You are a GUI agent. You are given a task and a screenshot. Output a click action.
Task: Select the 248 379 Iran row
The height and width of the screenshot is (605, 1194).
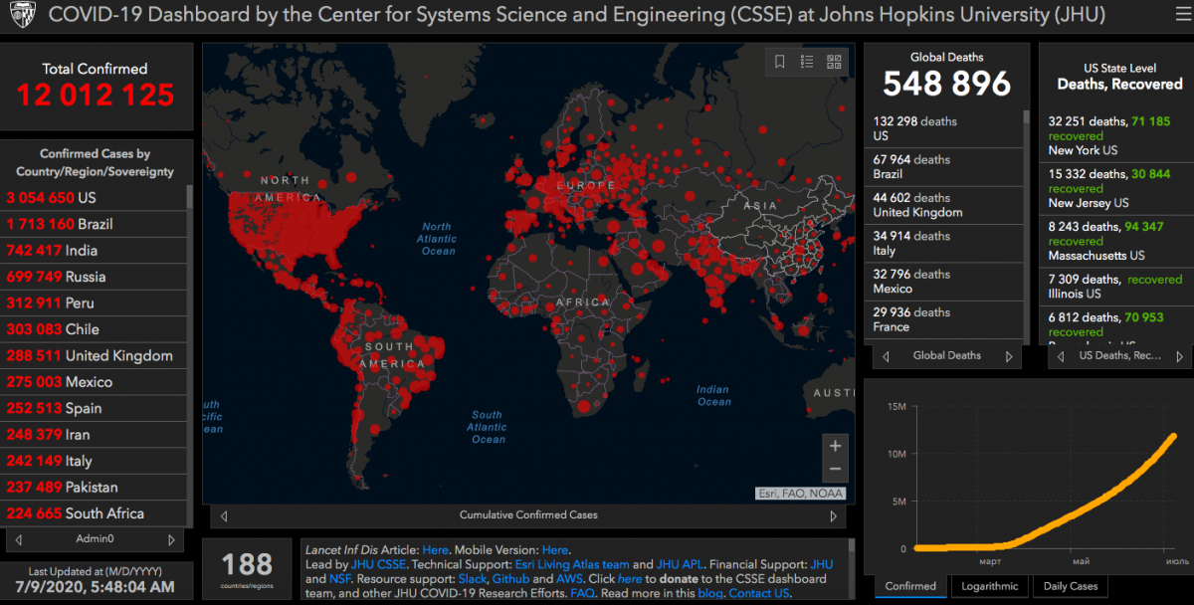pyautogui.click(x=96, y=435)
